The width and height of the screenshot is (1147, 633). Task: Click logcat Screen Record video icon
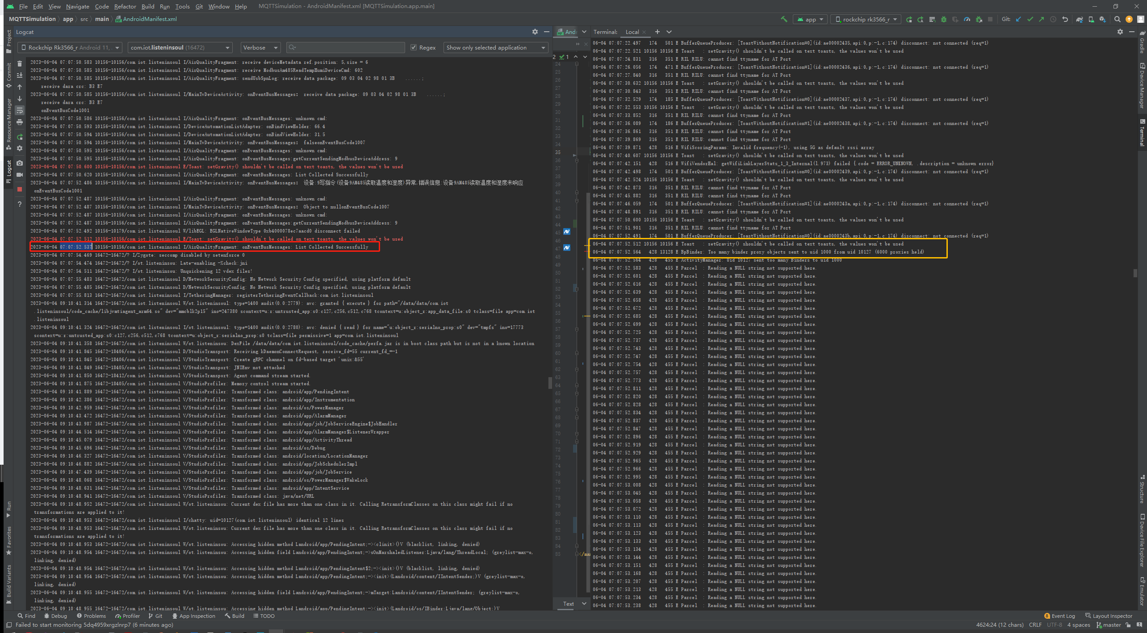(20, 175)
